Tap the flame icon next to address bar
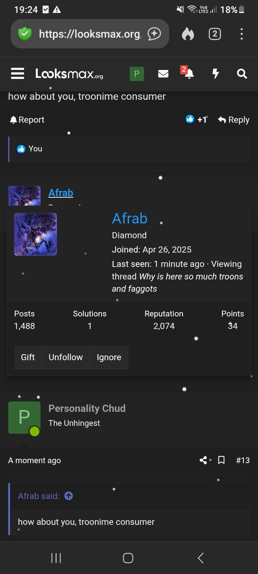This screenshot has width=258, height=574. click(187, 34)
